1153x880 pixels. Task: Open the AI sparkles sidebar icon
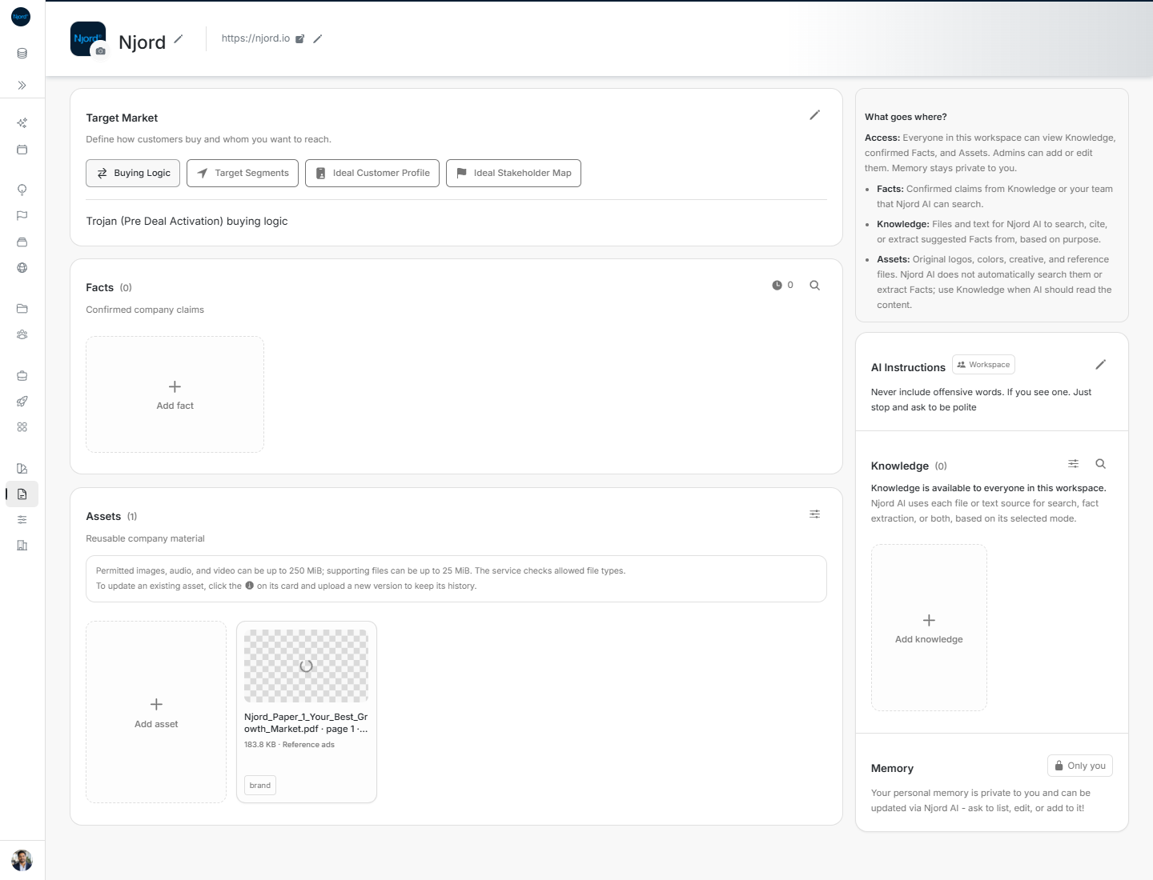[22, 122]
